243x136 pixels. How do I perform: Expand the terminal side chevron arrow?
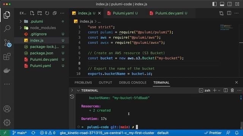click(72, 90)
